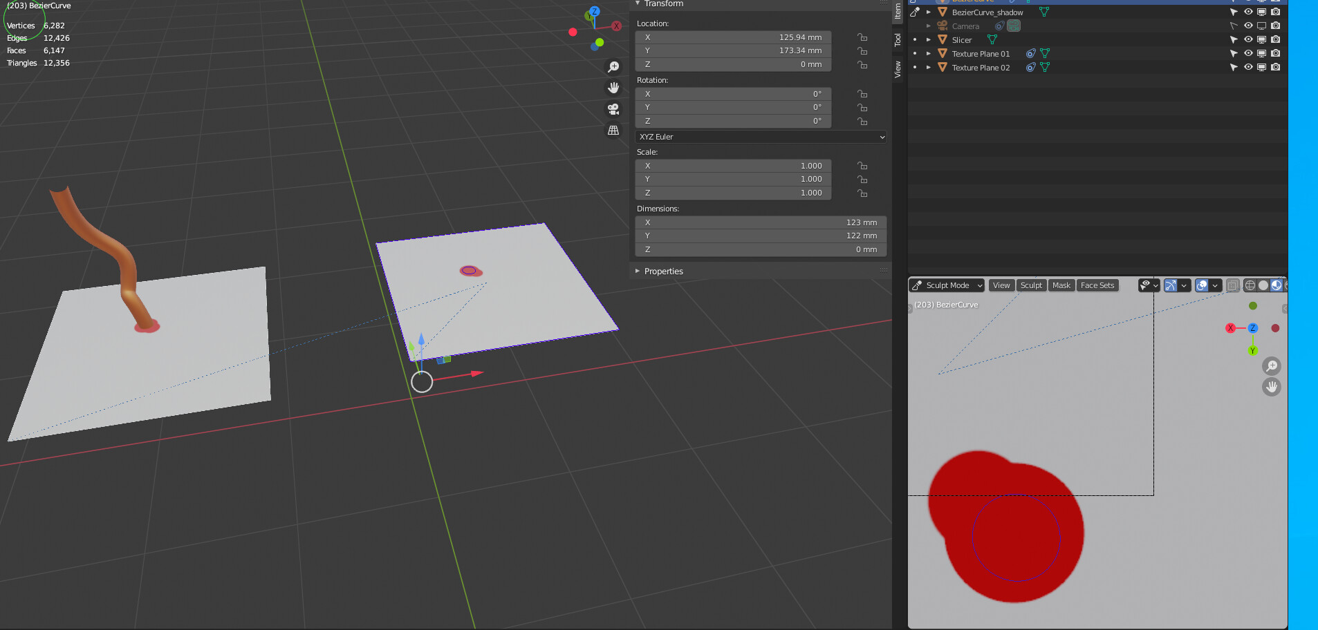Select wireframe viewport shading in sculpt viewport

[1250, 285]
